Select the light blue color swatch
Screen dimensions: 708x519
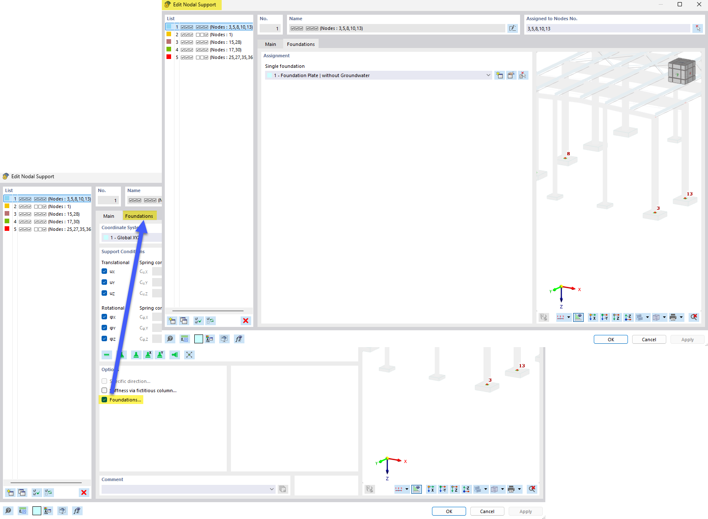(x=198, y=339)
